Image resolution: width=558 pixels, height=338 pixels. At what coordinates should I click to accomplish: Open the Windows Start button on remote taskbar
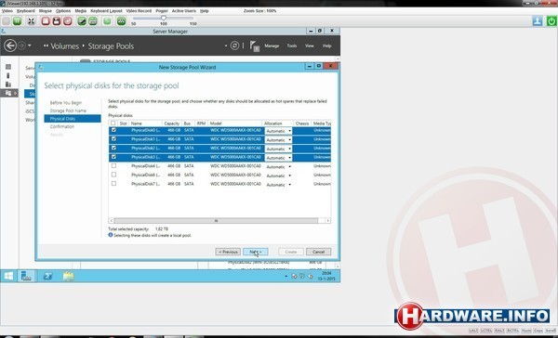[8, 276]
